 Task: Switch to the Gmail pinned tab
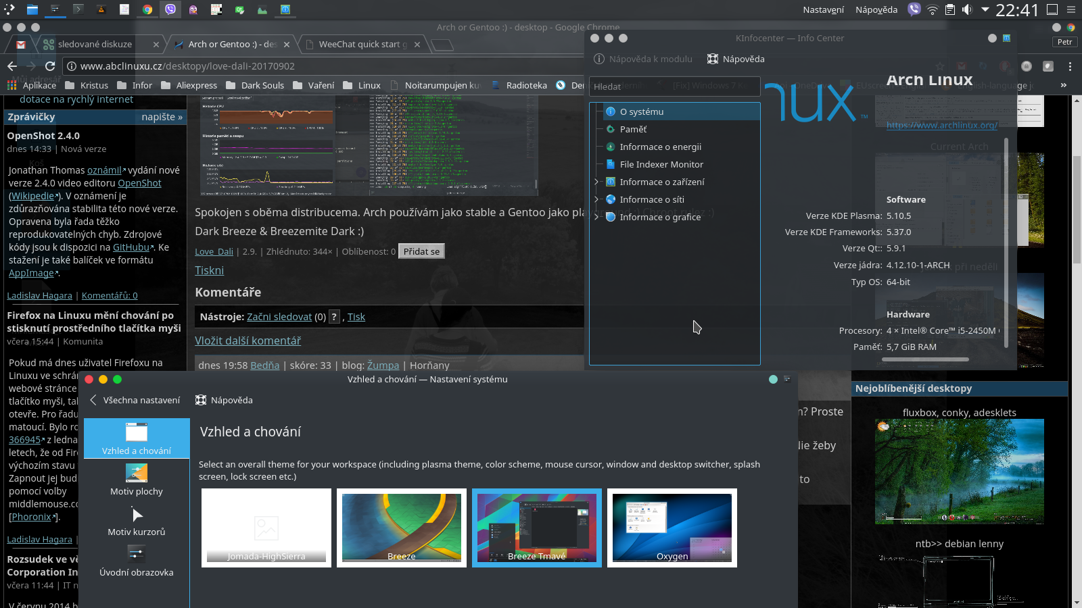21,45
